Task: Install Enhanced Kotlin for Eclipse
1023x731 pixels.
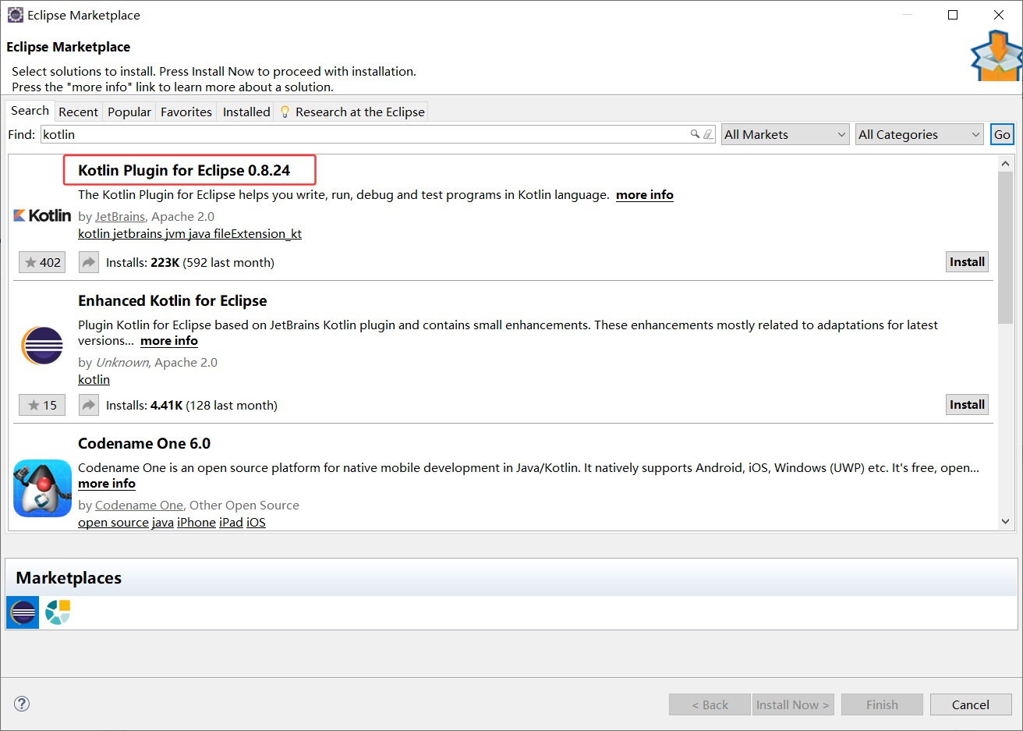Action: click(967, 405)
